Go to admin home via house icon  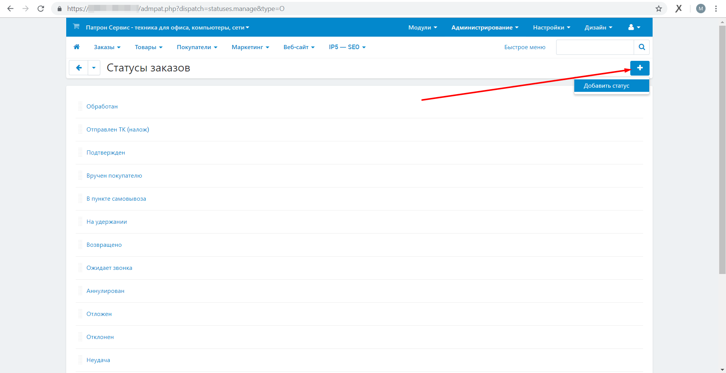click(76, 47)
